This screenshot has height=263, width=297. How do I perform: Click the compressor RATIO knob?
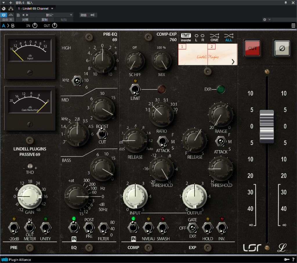[x=162, y=115]
